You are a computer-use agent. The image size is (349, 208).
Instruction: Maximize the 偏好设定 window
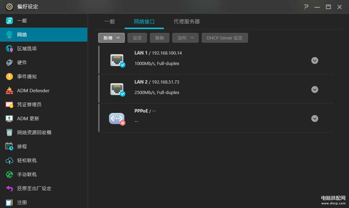(x=328, y=7)
